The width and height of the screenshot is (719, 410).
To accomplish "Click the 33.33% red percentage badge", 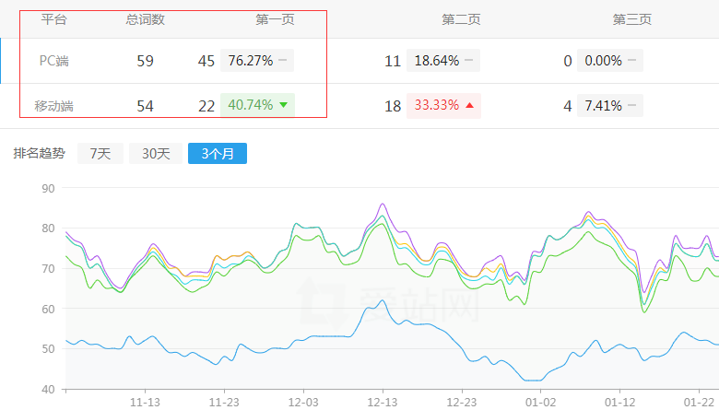I will click(437, 105).
